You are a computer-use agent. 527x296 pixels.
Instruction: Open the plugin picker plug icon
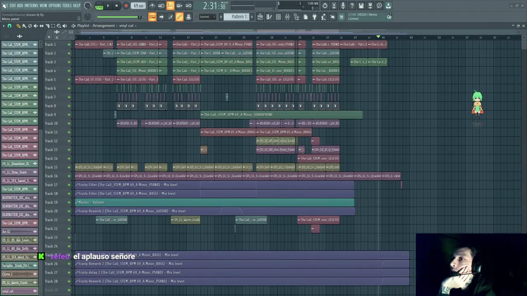pos(314,17)
